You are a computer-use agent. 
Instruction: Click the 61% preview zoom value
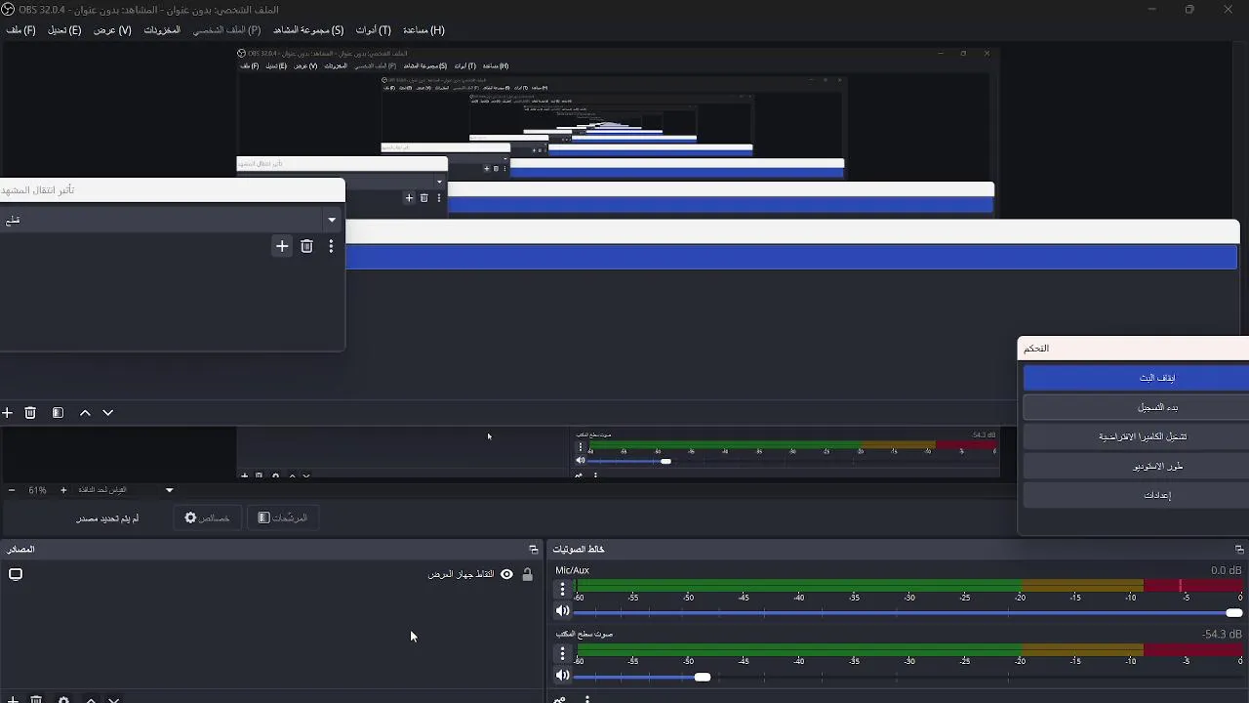click(x=37, y=490)
